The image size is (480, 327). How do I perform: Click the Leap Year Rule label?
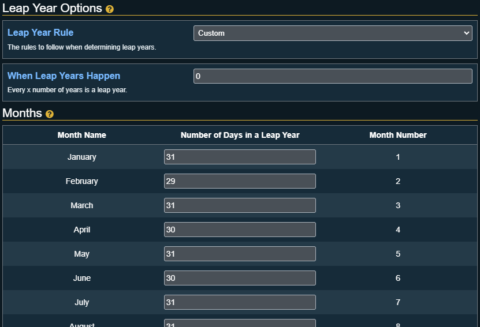point(40,33)
